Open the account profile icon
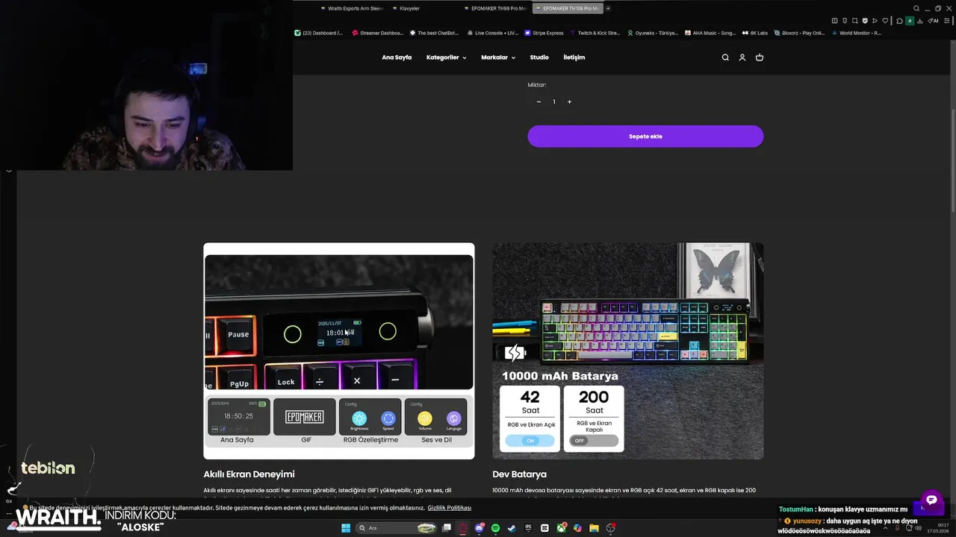The image size is (956, 537). coord(742,57)
